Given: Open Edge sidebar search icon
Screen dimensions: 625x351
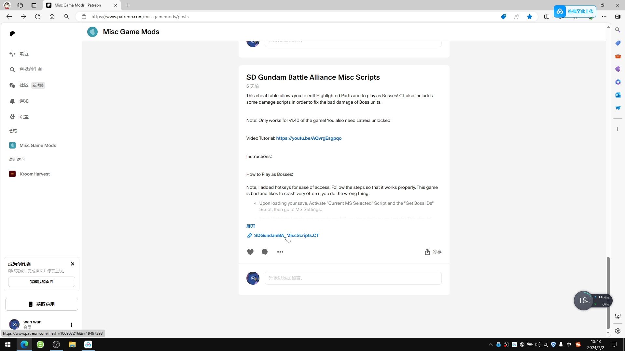Looking at the screenshot, I should pyautogui.click(x=618, y=30).
